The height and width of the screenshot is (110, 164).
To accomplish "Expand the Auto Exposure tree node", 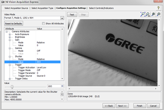I will click(10, 34).
